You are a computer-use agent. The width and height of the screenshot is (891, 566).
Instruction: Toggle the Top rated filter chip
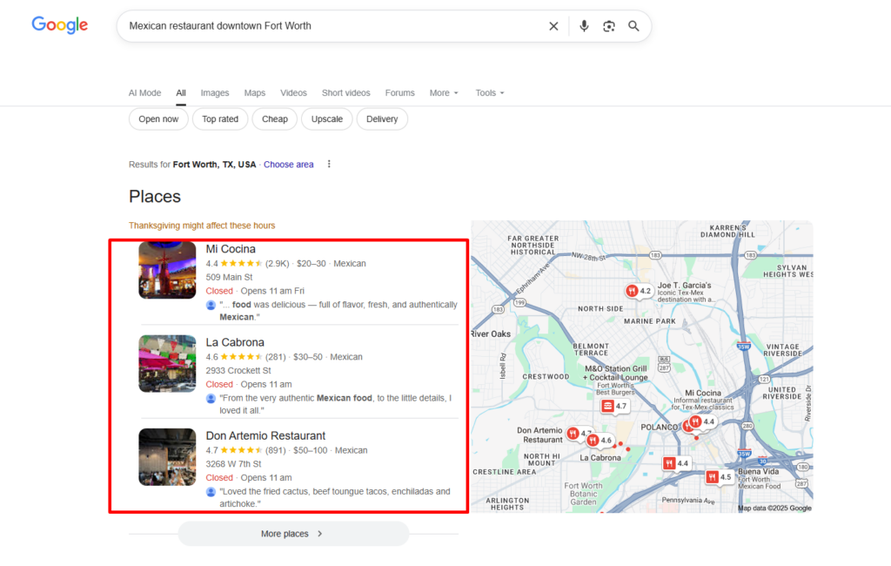tap(220, 119)
